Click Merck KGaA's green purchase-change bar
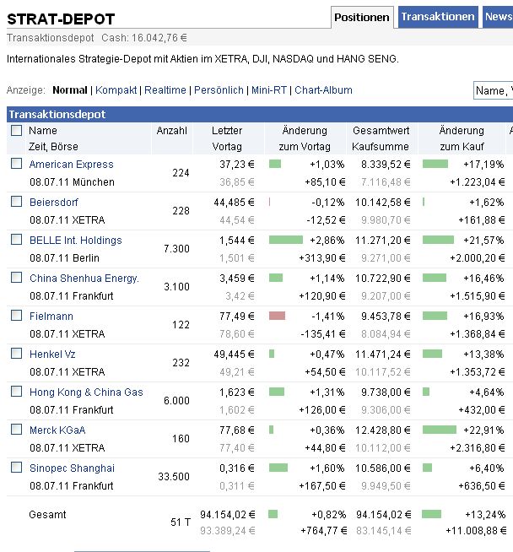The image size is (513, 552). [440, 430]
